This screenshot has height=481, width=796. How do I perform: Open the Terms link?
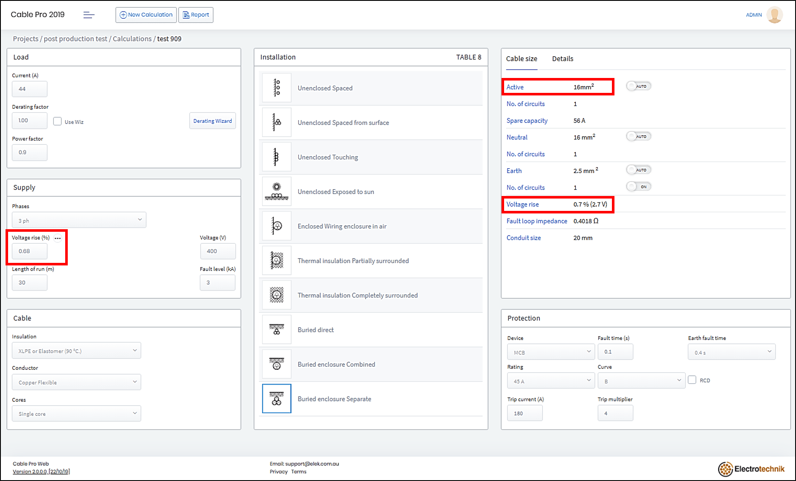click(x=299, y=472)
